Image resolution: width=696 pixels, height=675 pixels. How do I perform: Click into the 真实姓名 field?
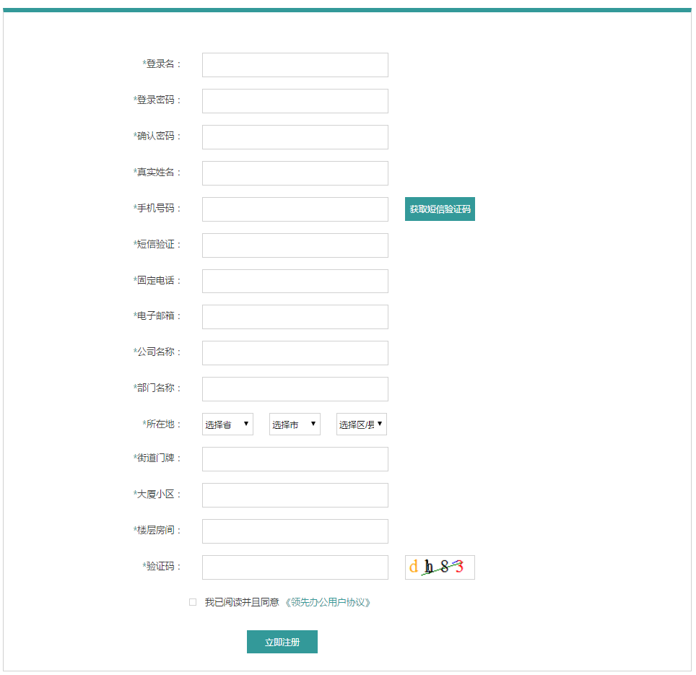(295, 173)
